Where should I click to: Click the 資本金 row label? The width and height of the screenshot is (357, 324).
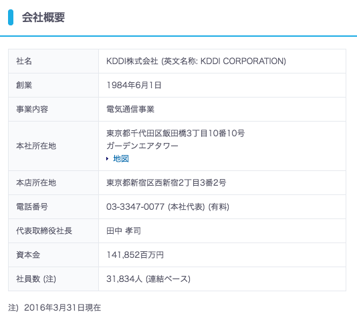pyautogui.click(x=28, y=255)
